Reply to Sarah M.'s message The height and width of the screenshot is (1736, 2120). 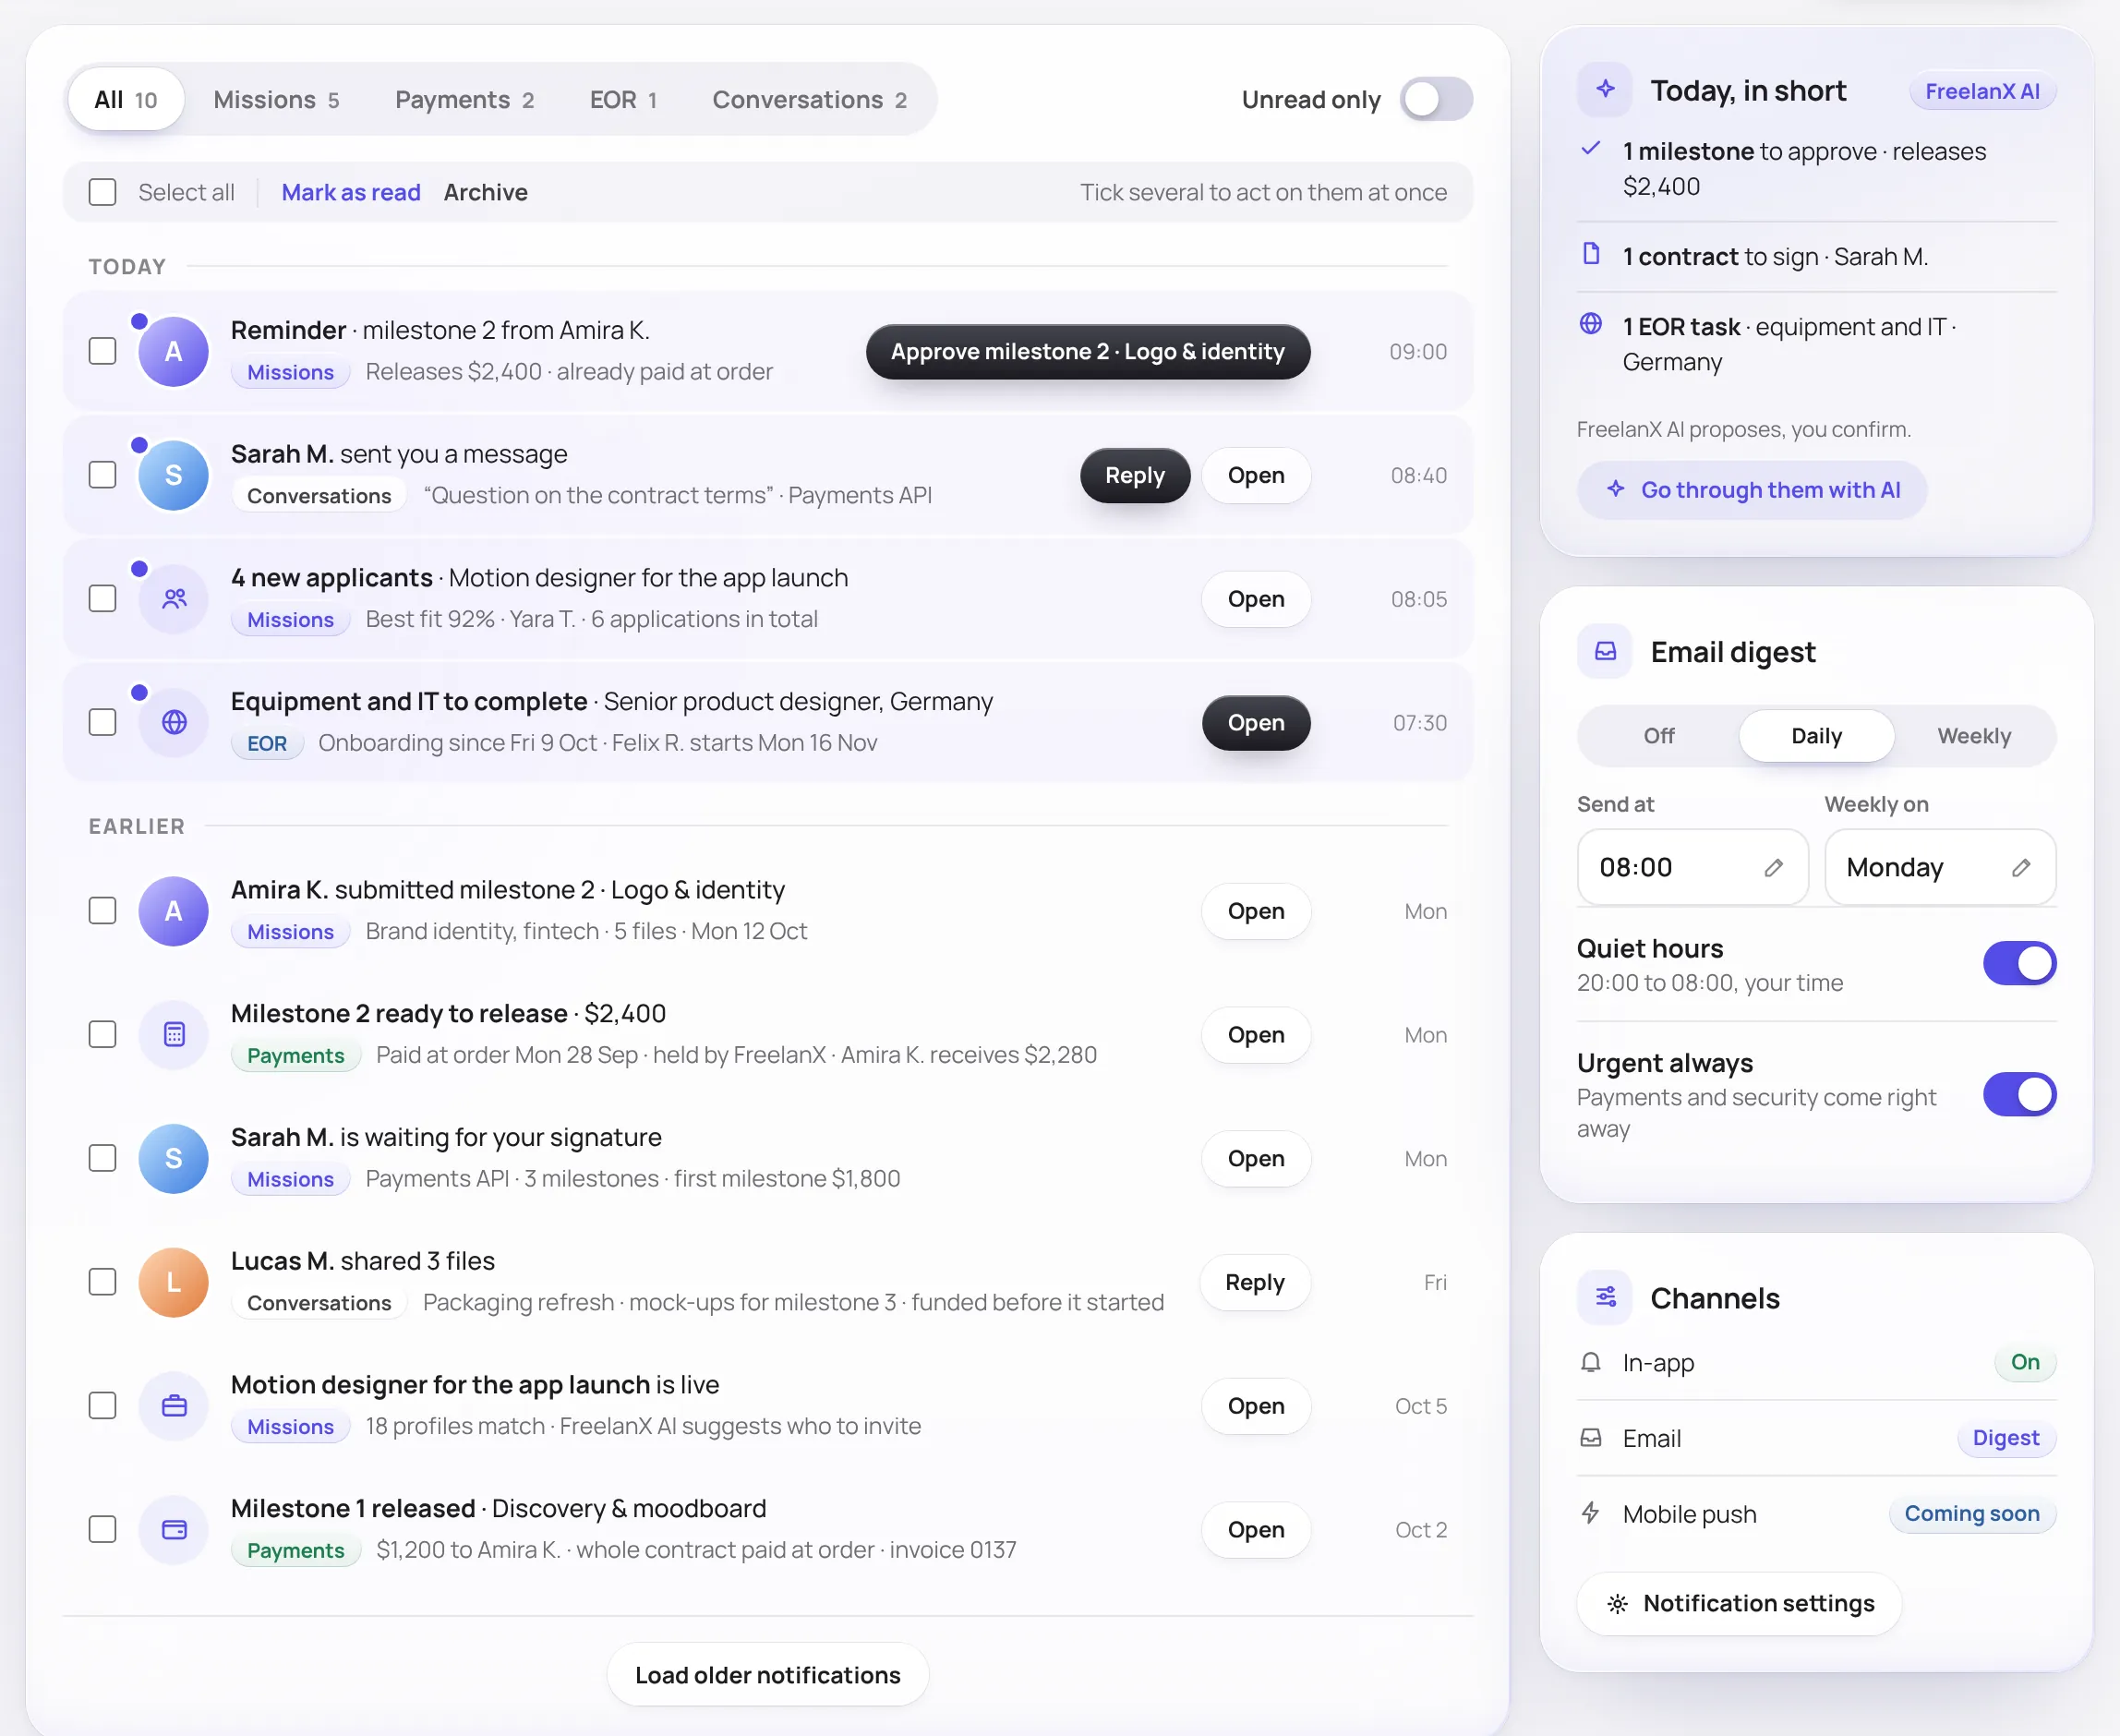click(1135, 476)
